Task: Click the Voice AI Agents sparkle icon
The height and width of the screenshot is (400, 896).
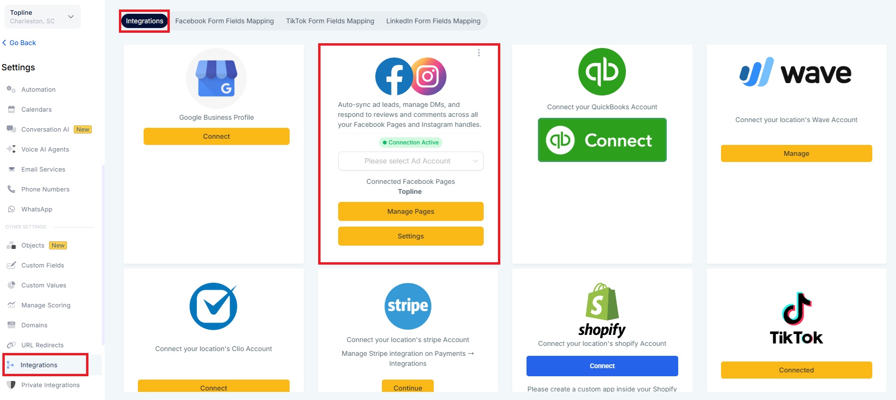Action: point(11,149)
